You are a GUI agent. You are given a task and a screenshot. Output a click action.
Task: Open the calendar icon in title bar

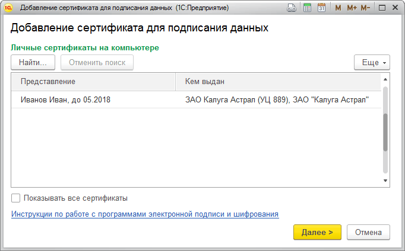(x=322, y=8)
